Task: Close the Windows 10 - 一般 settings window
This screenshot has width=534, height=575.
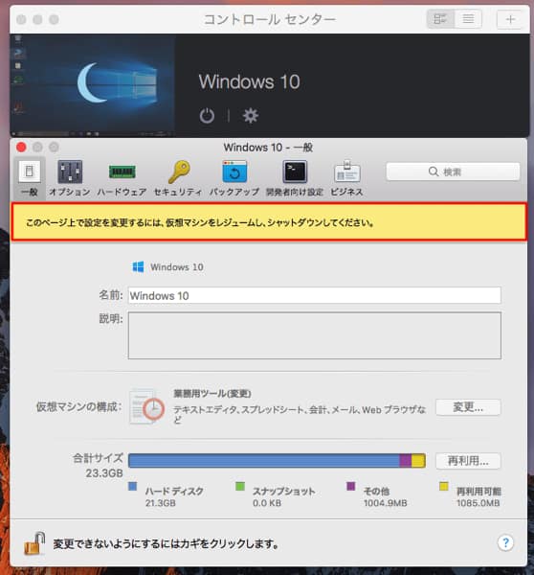Action: (21, 147)
